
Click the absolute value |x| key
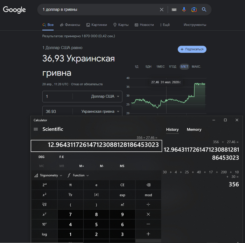pos(96,195)
